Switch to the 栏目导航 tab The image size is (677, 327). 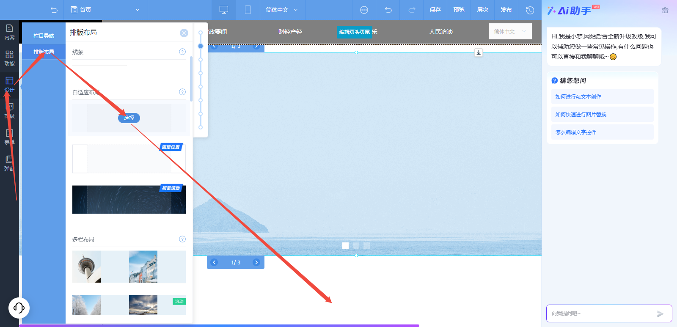(x=44, y=36)
